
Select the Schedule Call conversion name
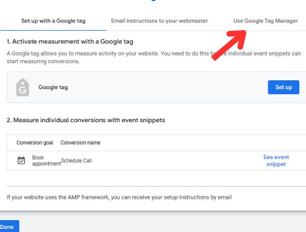pyautogui.click(x=76, y=161)
